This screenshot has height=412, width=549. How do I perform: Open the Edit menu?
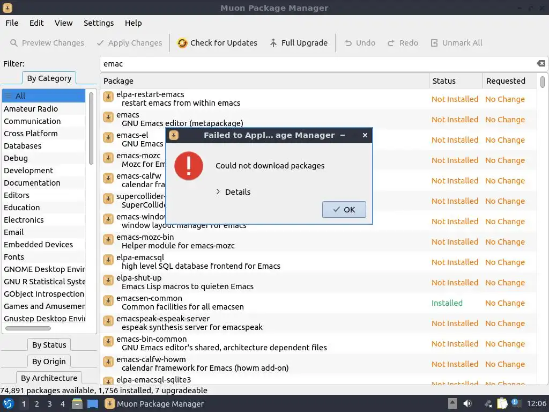click(36, 23)
